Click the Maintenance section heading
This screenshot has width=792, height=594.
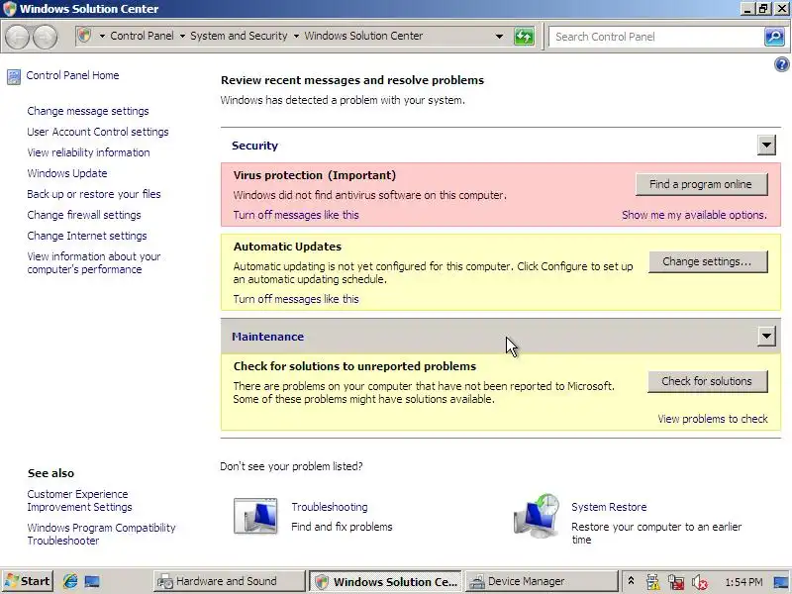point(267,337)
